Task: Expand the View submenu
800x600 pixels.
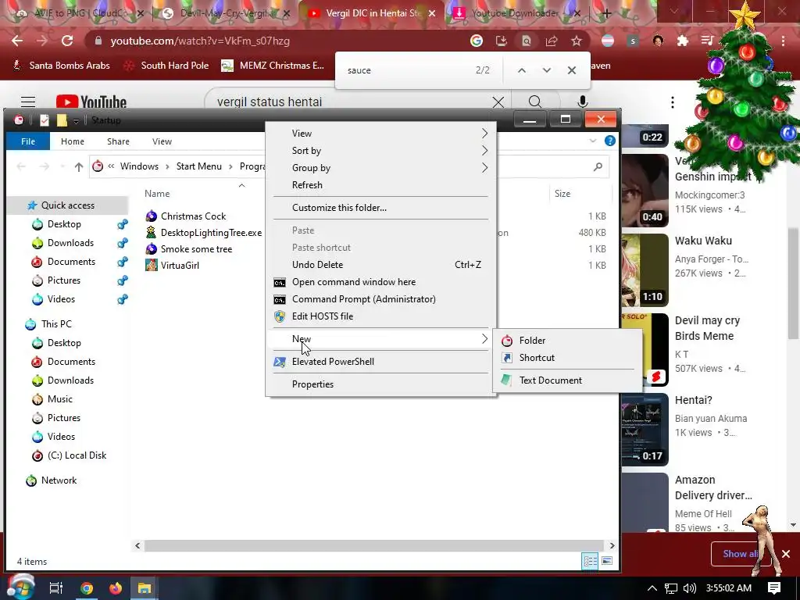Action: [x=381, y=133]
